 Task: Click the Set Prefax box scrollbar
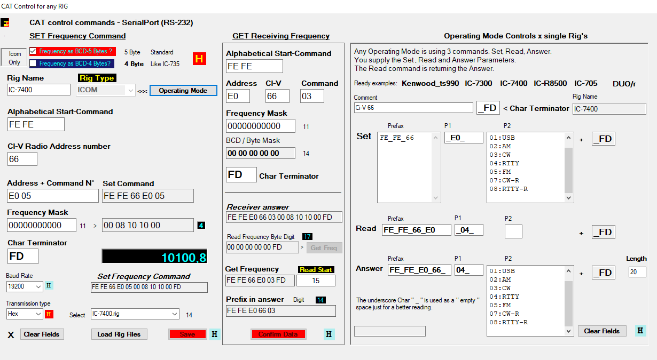pos(436,167)
